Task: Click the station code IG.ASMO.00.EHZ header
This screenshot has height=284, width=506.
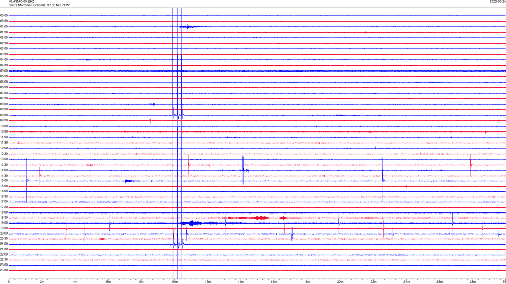Action: click(x=21, y=2)
